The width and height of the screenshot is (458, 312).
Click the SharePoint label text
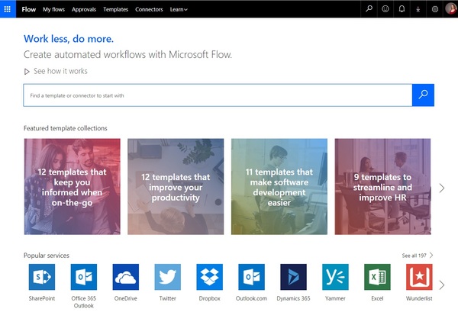42,298
